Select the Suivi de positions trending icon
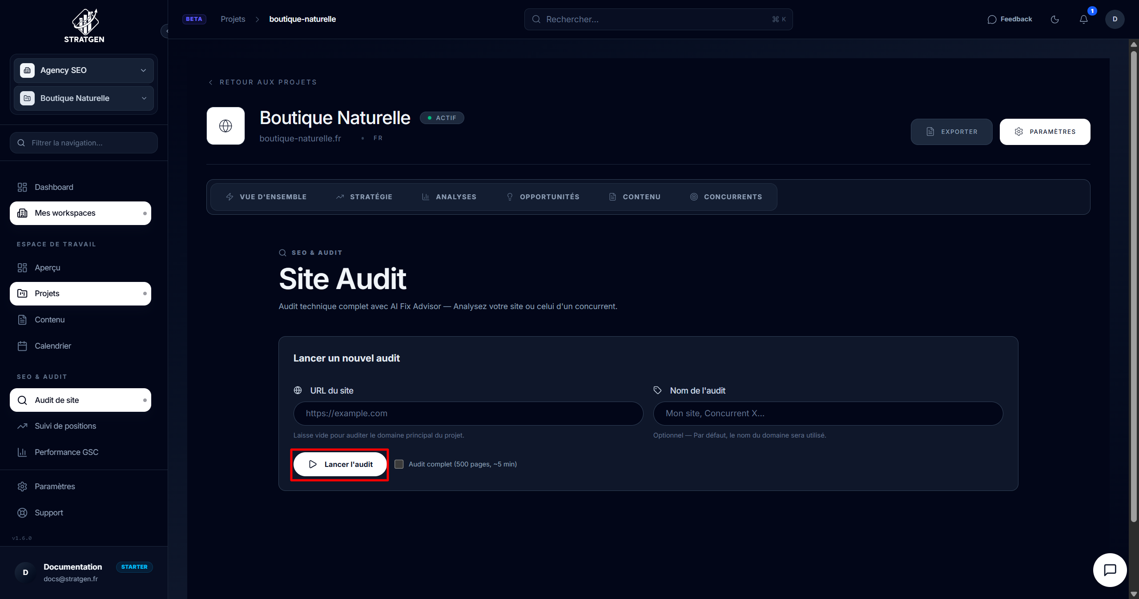 click(22, 426)
